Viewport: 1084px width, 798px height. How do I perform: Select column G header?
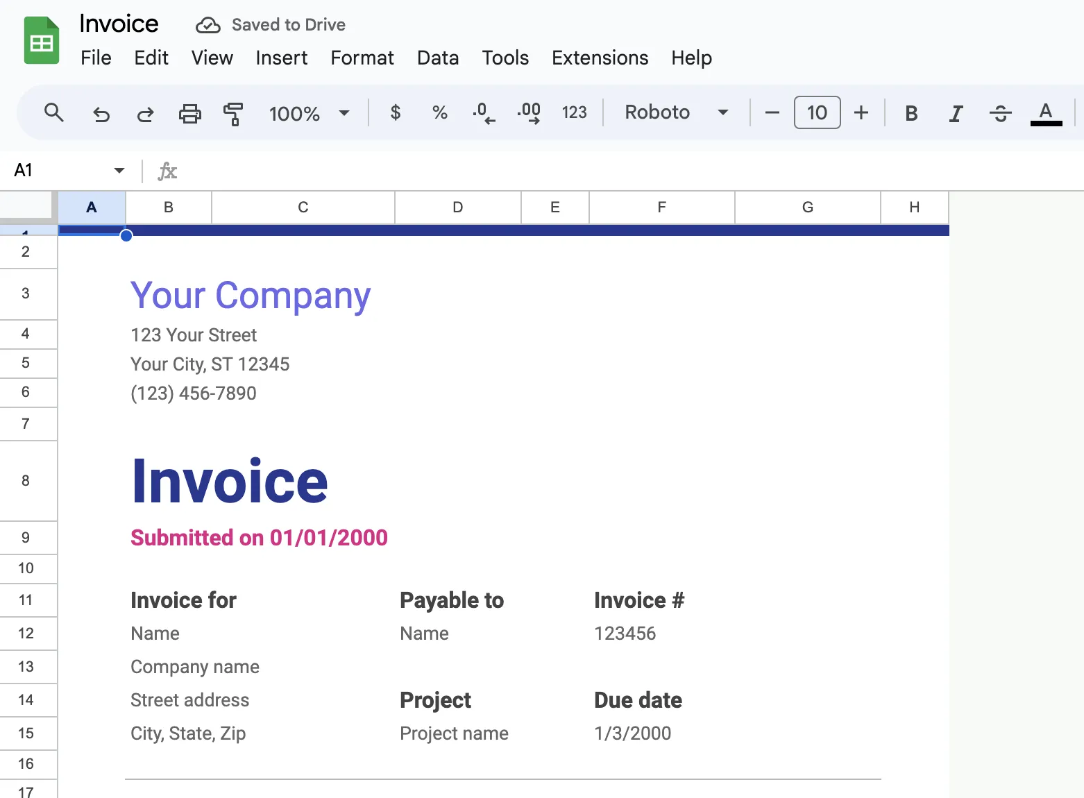click(x=808, y=207)
